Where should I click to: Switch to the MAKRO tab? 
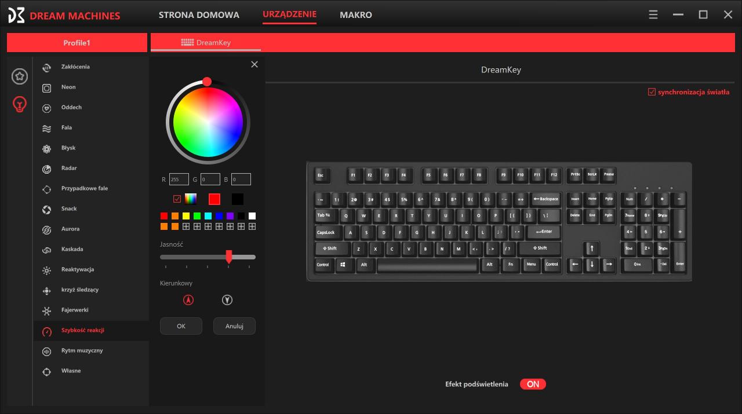coord(356,15)
